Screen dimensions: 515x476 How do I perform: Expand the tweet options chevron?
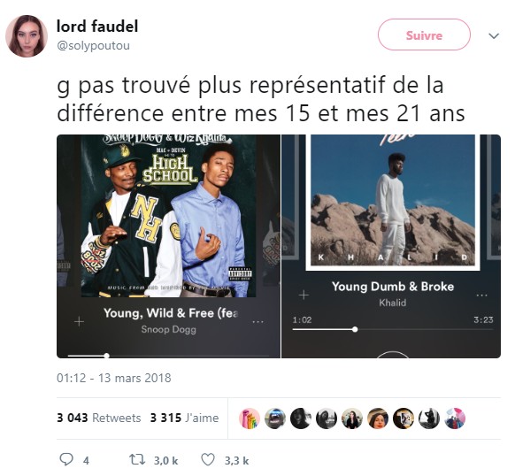tap(494, 35)
